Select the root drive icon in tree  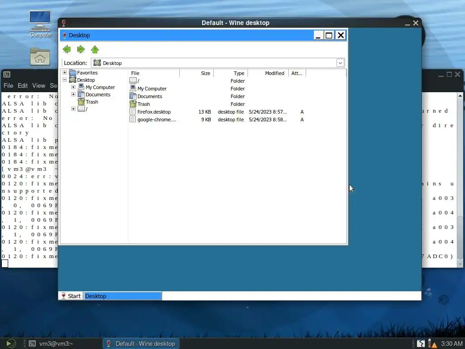81,109
